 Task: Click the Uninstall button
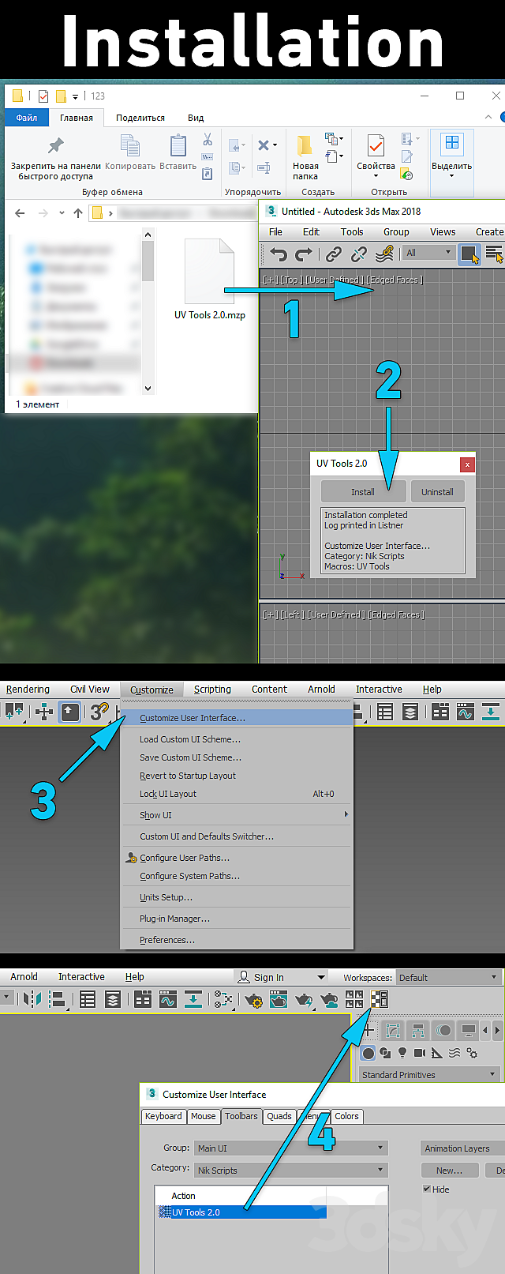(x=437, y=491)
